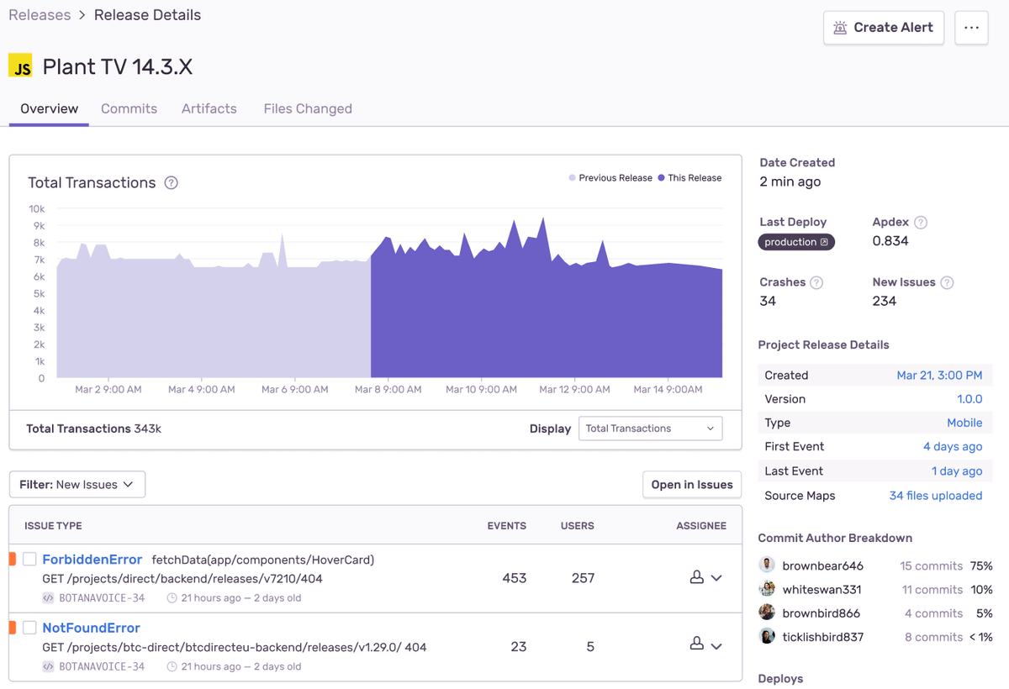
Task: Expand assignee chevron for NotFoundError
Action: [716, 646]
